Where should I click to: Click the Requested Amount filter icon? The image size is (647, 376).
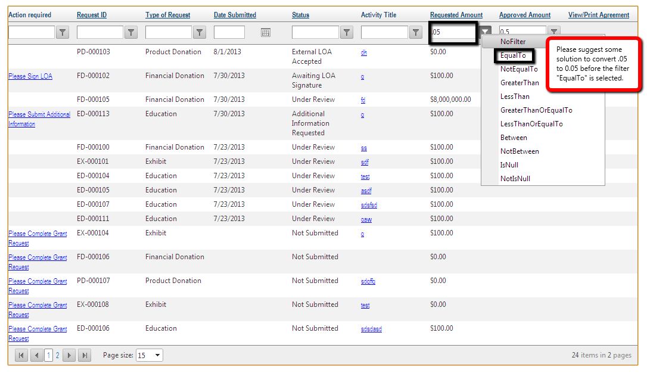click(485, 31)
